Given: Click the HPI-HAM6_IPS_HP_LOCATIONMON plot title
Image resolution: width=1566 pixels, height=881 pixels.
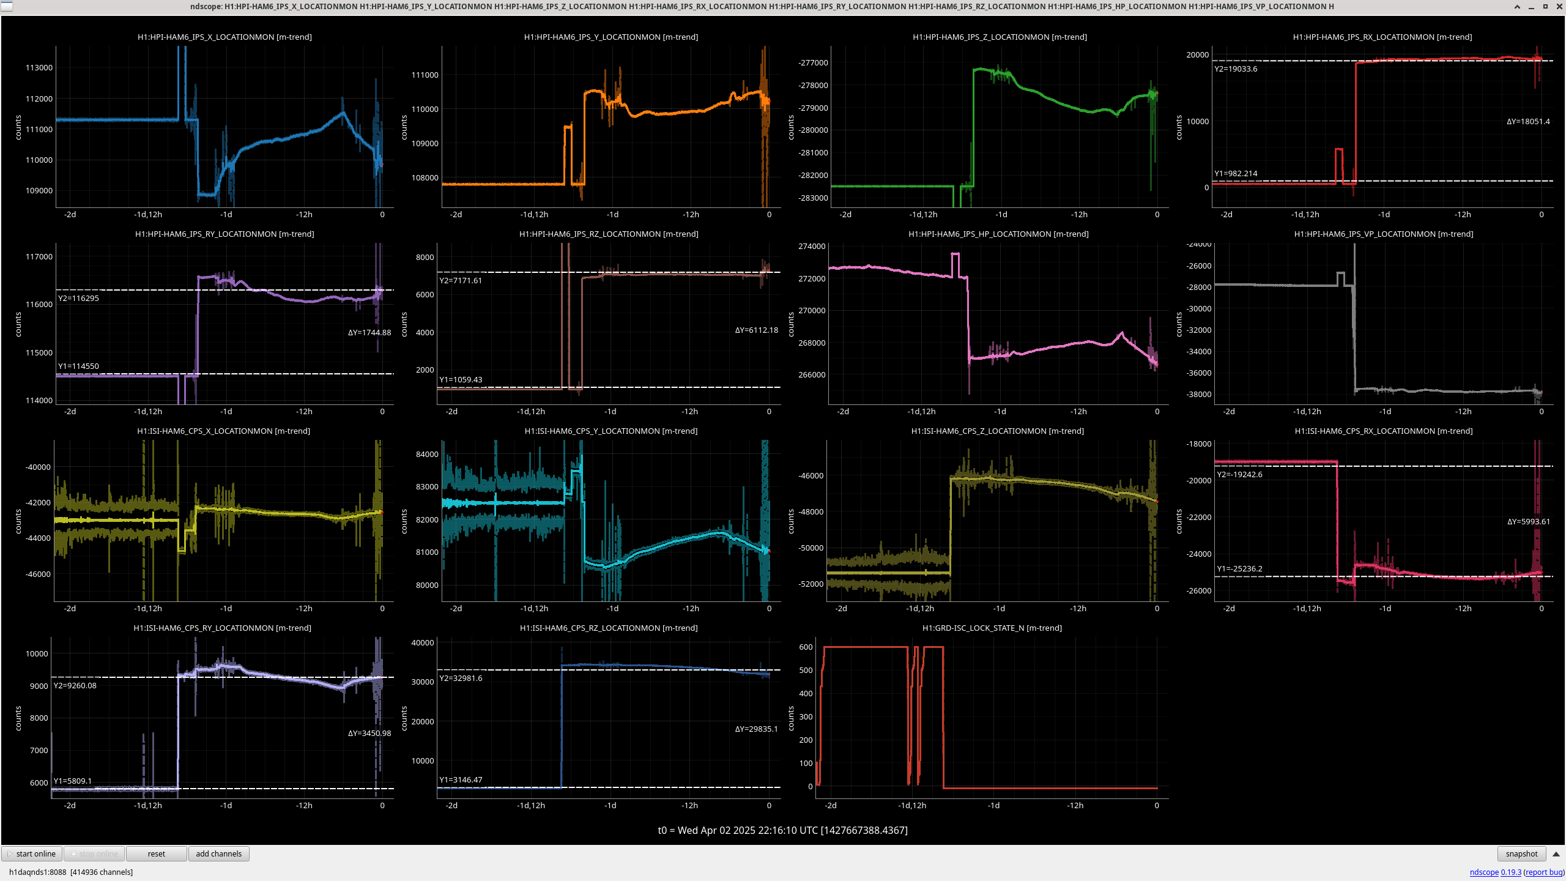Looking at the screenshot, I should [x=998, y=234].
